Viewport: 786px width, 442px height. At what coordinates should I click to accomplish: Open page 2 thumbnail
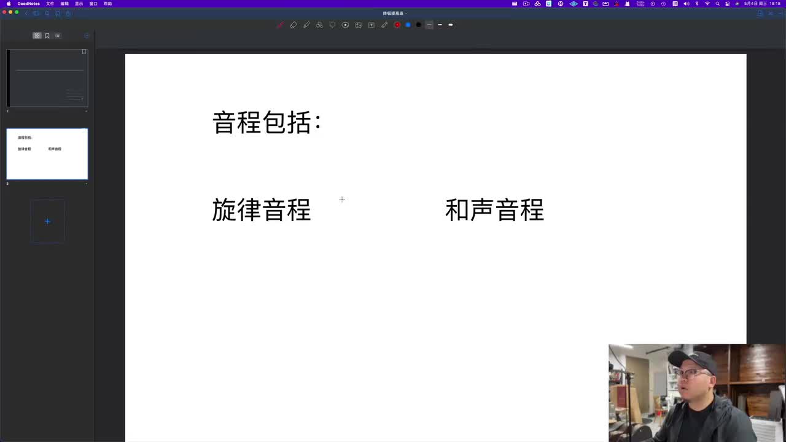click(47, 153)
